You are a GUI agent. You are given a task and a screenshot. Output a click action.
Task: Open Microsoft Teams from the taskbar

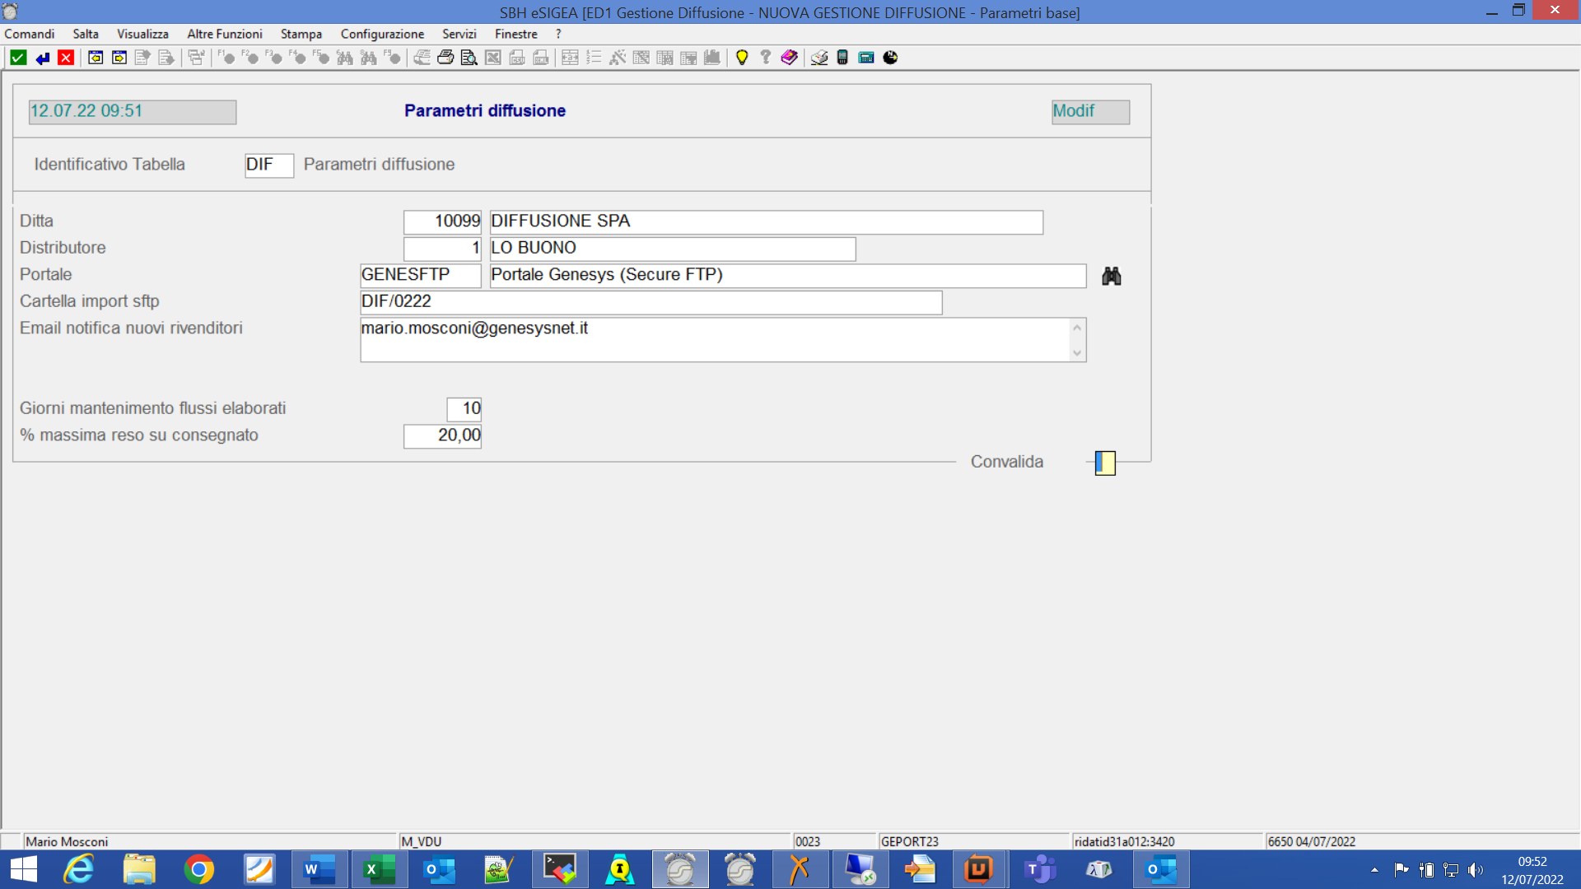pyautogui.click(x=1039, y=869)
